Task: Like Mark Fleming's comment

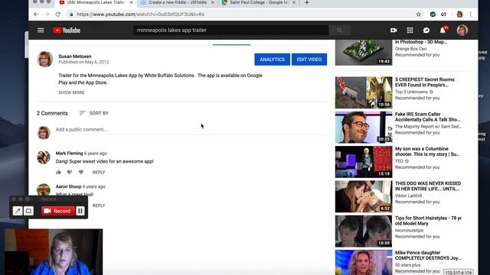Action: pos(58,172)
